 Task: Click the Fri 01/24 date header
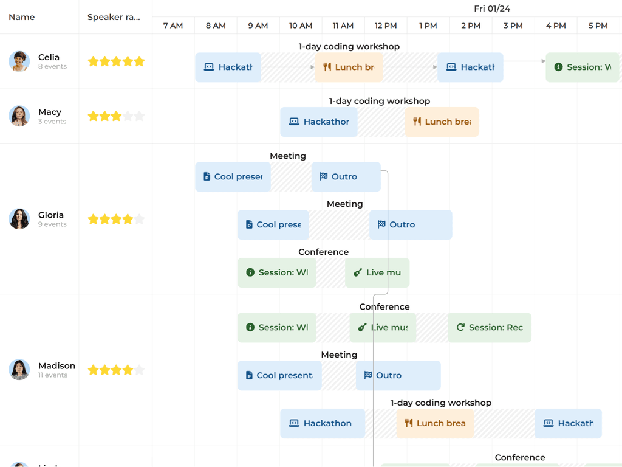[x=493, y=9]
